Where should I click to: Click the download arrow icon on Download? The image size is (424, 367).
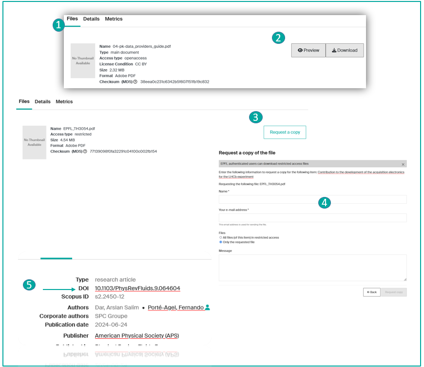(x=334, y=50)
